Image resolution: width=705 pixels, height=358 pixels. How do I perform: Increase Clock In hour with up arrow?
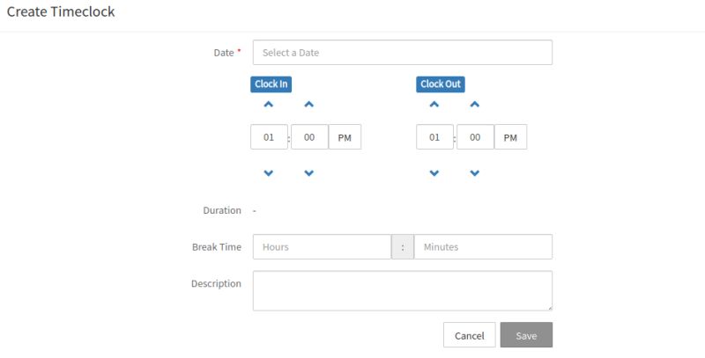point(269,105)
